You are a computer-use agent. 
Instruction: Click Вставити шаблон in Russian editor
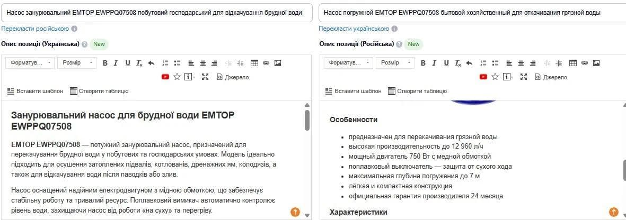354,91
